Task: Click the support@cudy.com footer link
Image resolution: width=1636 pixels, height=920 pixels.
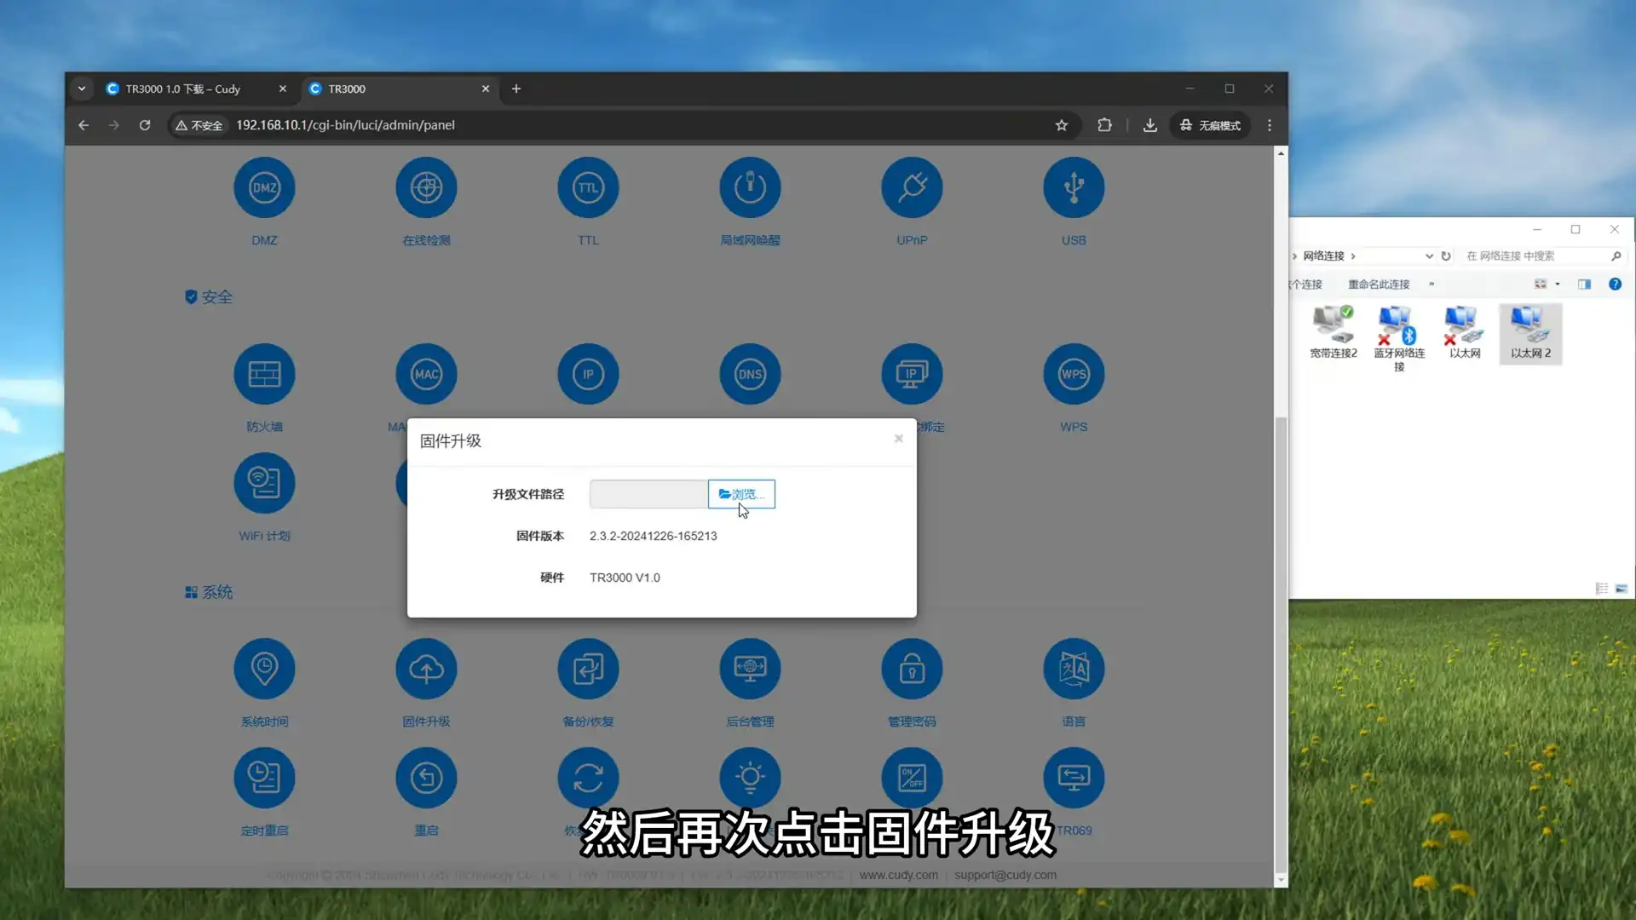Action: point(1005,875)
